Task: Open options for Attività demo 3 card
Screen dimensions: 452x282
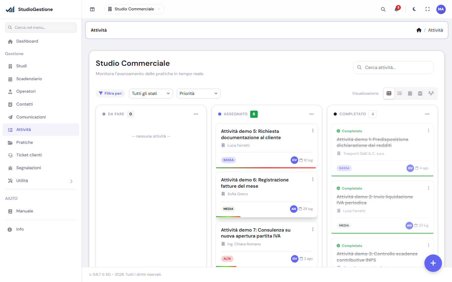Action: (428, 245)
